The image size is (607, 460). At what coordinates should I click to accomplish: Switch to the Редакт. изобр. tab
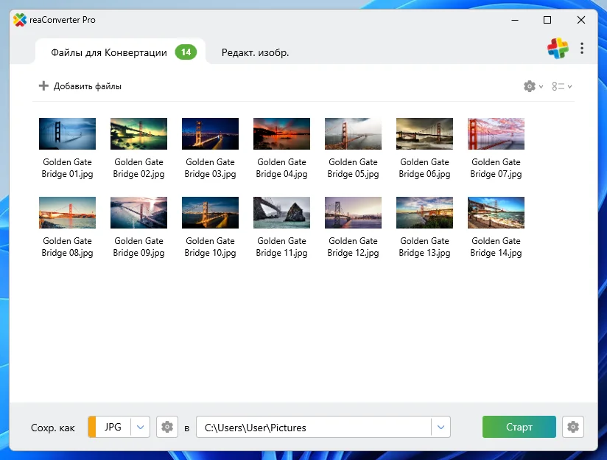pos(255,52)
